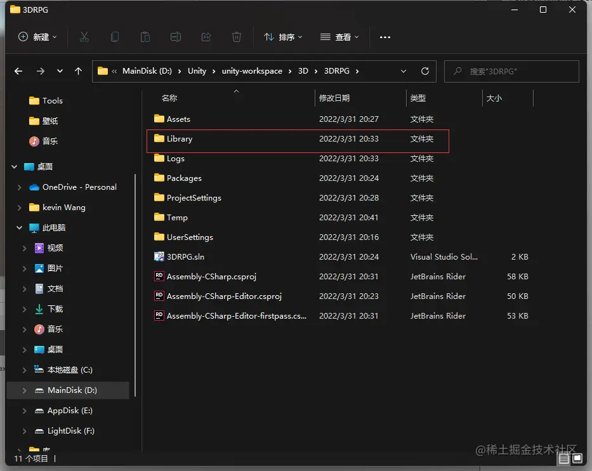Image resolution: width=592 pixels, height=471 pixels.
Task: Open the three-dot more options menu
Action: [x=385, y=37]
